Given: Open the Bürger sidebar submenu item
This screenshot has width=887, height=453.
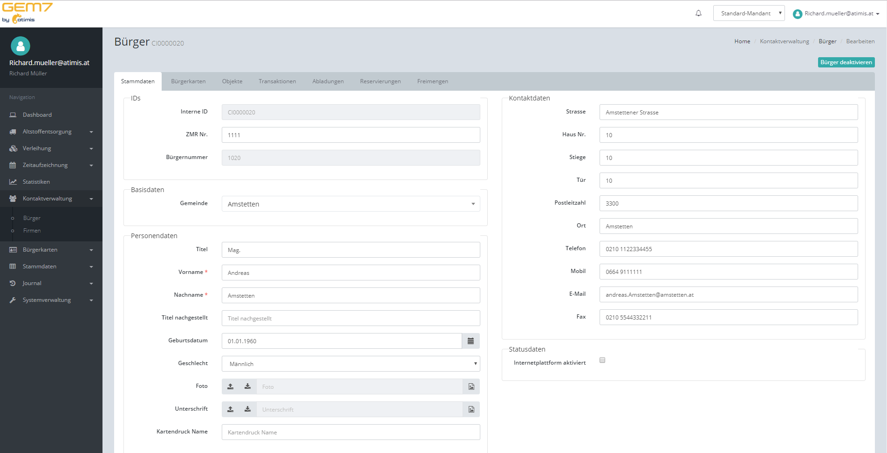Looking at the screenshot, I should (x=32, y=218).
